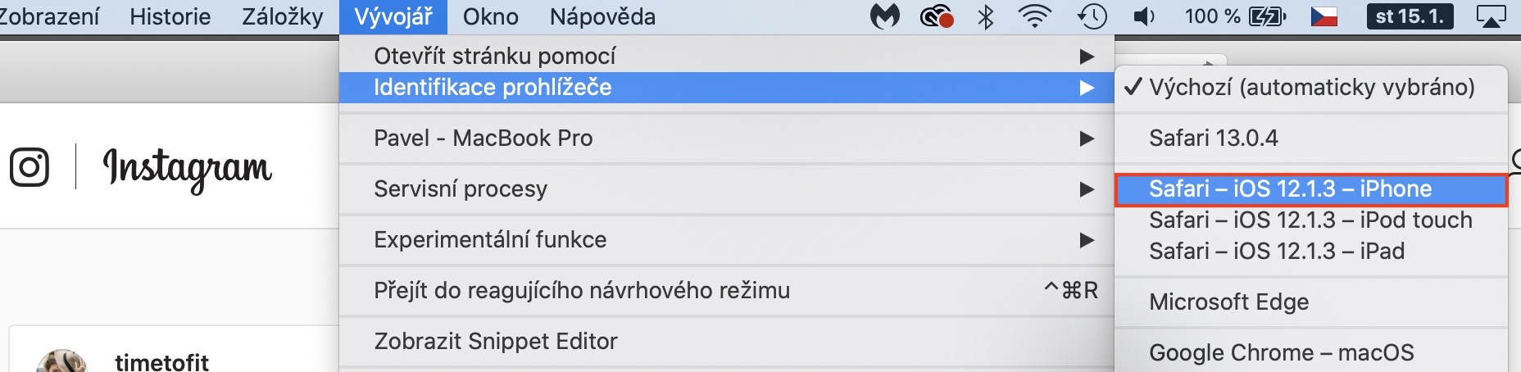Open the AirPlay display icon

(x=1491, y=16)
